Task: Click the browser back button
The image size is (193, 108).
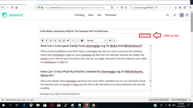Action: (3, 7)
